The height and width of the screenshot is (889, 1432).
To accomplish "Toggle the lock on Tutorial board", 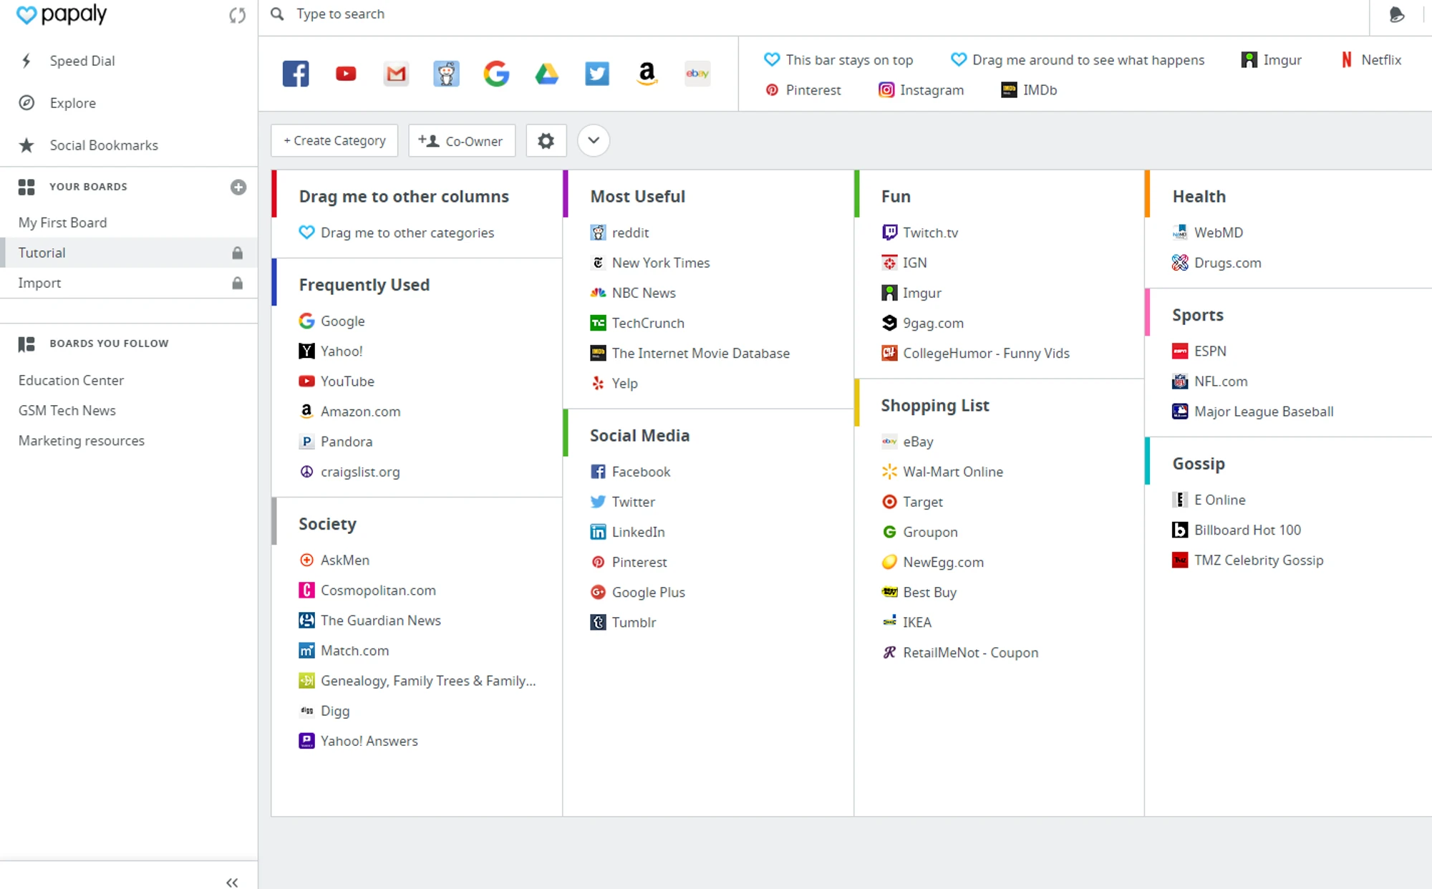I will (237, 253).
